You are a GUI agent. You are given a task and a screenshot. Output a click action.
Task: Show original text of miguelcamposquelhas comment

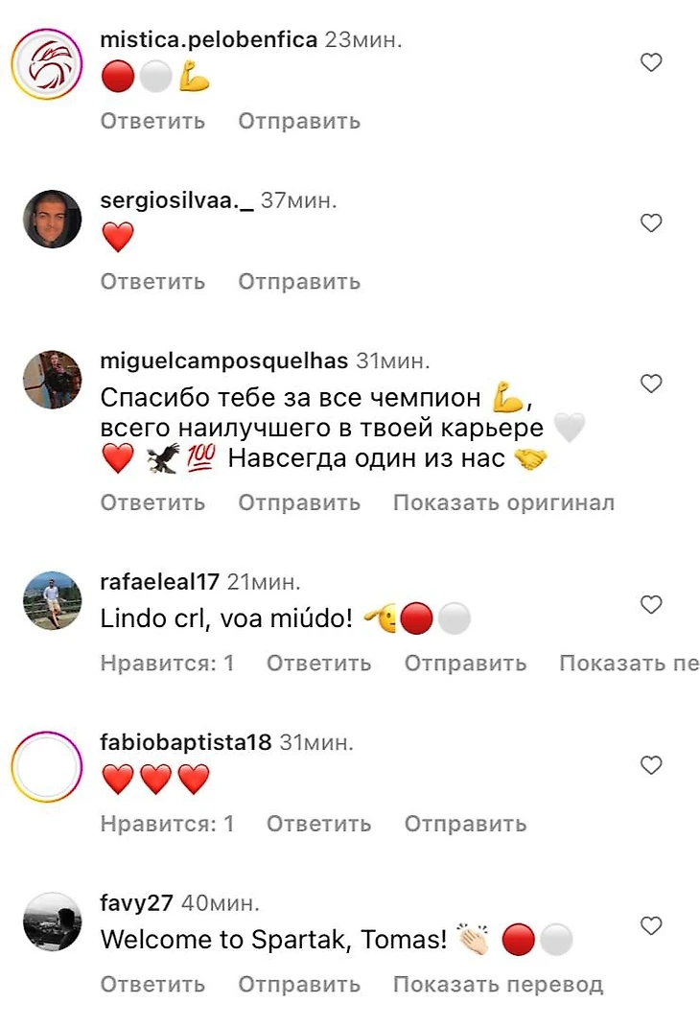tap(503, 502)
